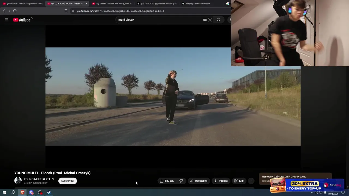Subscribe to channel with Subskrybuj

67,181
